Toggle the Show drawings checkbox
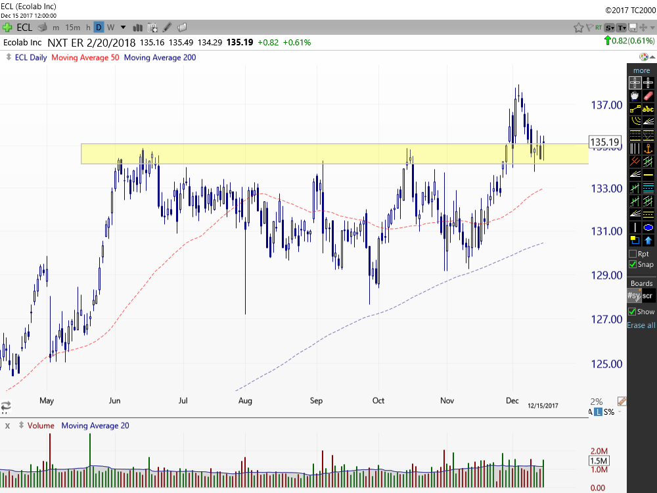 [633, 312]
